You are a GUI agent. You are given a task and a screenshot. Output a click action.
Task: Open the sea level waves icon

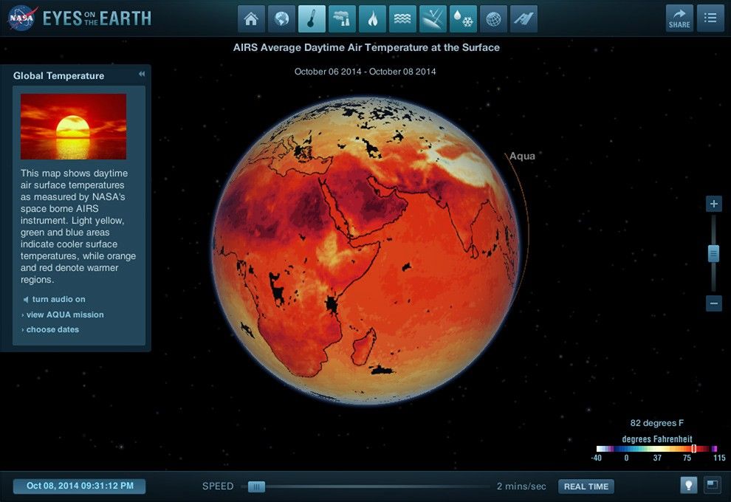tap(402, 18)
